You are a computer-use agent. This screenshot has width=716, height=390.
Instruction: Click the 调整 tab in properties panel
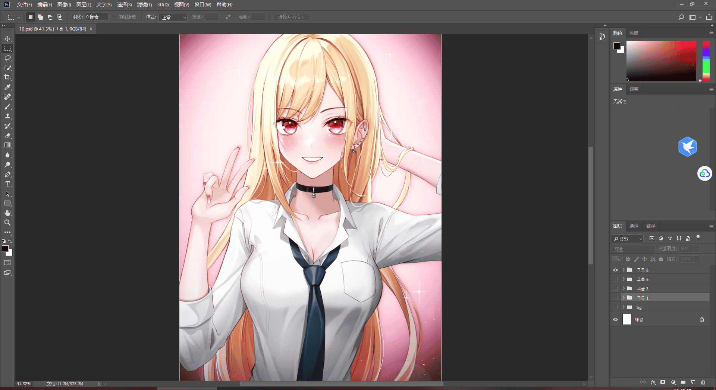[x=634, y=89]
